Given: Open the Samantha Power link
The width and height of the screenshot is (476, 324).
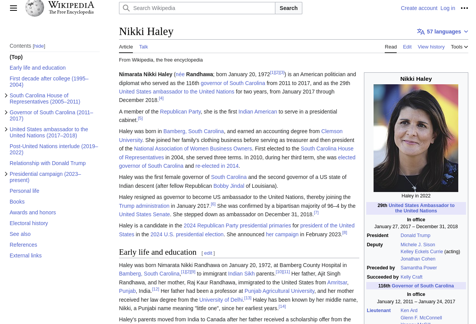Looking at the screenshot, I should 419,268.
